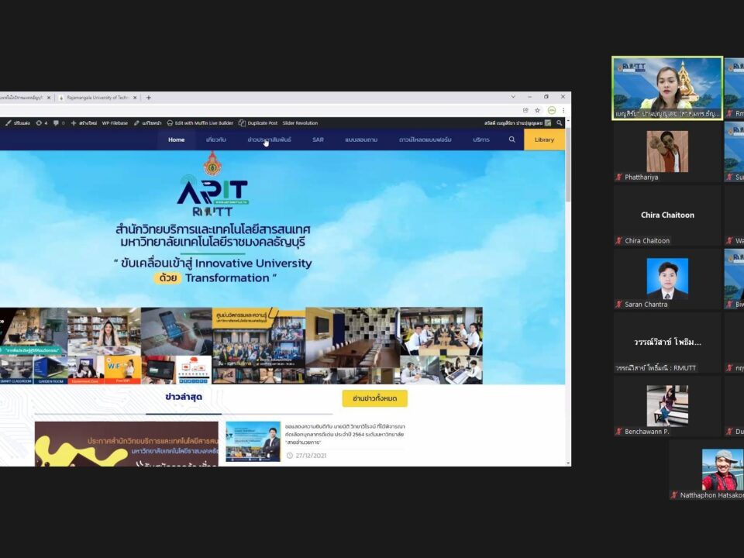Screen dimensions: 744x558
Task: Open a new browser tab with plus
Action: click(149, 98)
